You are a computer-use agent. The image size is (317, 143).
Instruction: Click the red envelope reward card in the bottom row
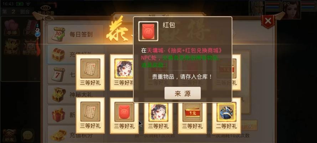point(124,116)
